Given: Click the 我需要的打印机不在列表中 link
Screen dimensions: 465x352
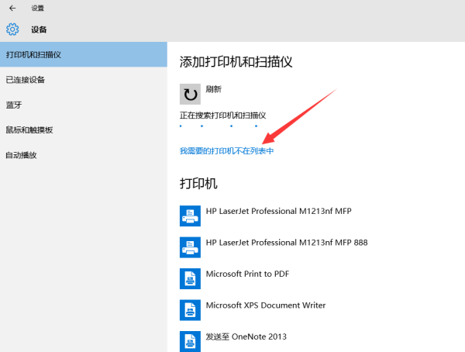Looking at the screenshot, I should pyautogui.click(x=226, y=150).
